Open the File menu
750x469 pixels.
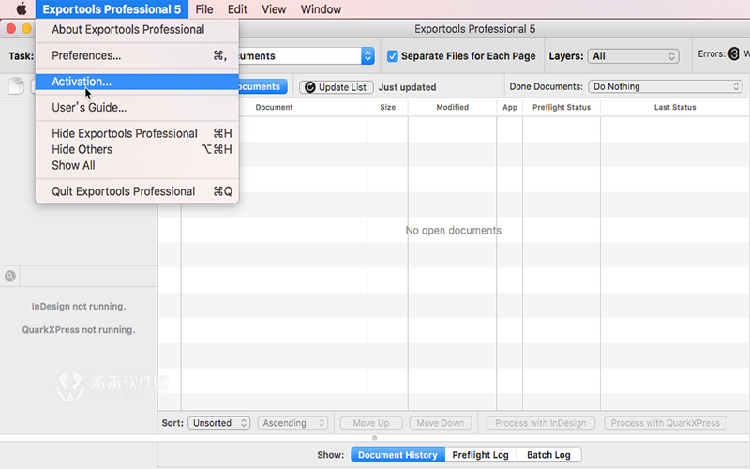tap(204, 9)
